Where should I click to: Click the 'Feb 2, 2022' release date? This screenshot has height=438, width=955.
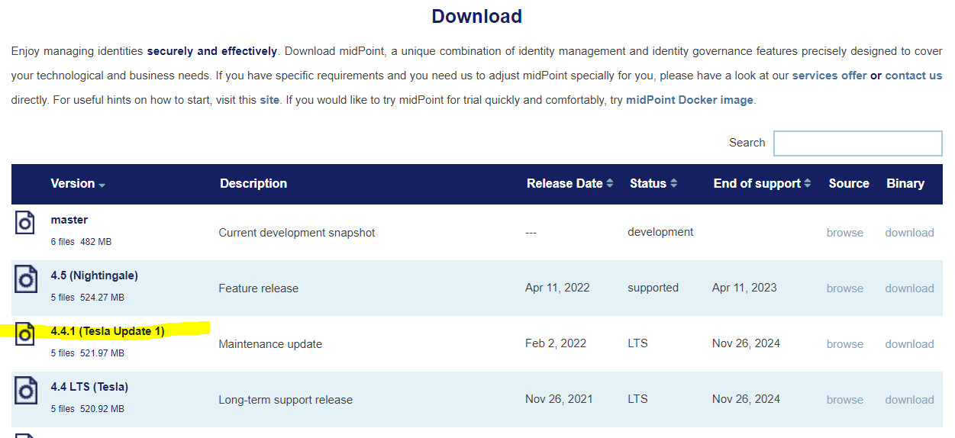coord(556,344)
